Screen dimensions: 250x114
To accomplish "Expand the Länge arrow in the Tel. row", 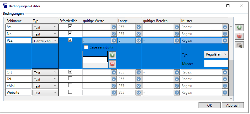I will [x=139, y=79].
